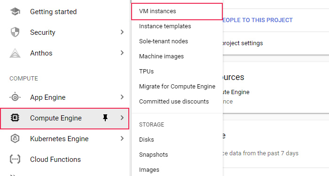The width and height of the screenshot is (329, 176).
Task: Unpin Compute Engine using the pin icon
Action: point(105,118)
